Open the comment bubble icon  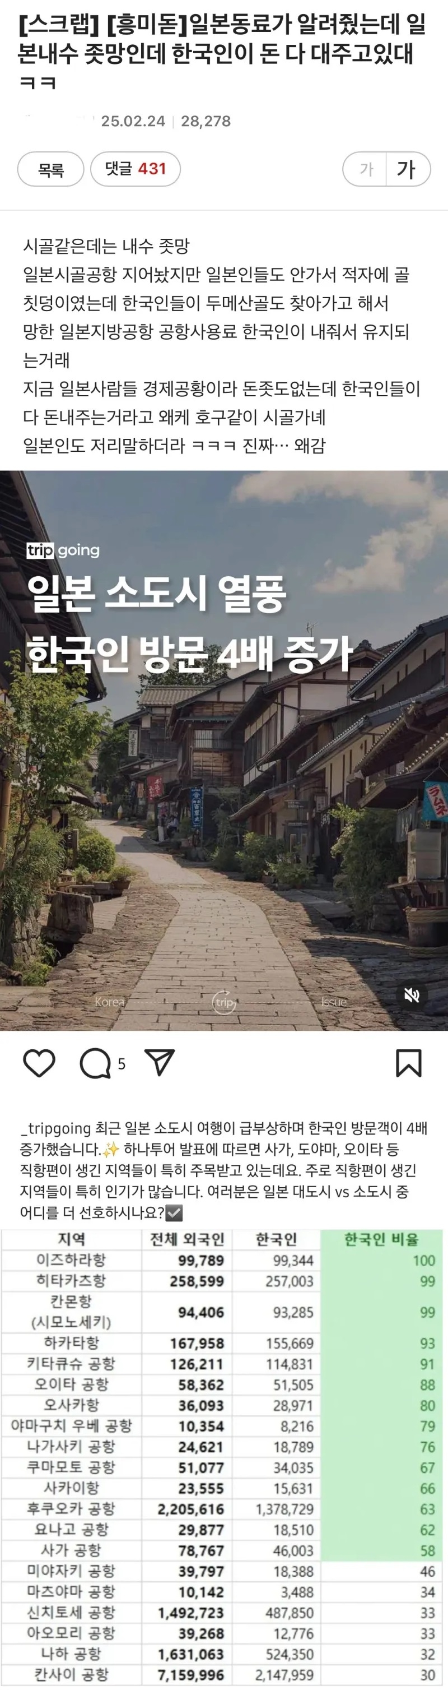(96, 1063)
